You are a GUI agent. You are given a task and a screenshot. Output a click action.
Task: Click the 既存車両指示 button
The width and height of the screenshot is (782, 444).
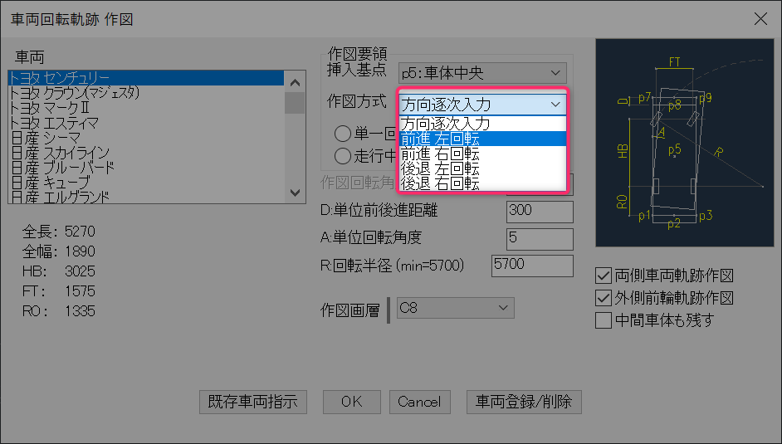tap(253, 402)
